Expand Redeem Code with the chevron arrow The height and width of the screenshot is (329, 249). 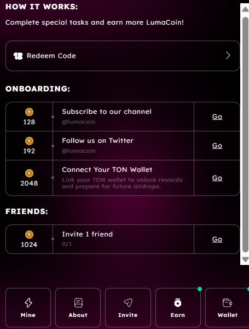[228, 56]
